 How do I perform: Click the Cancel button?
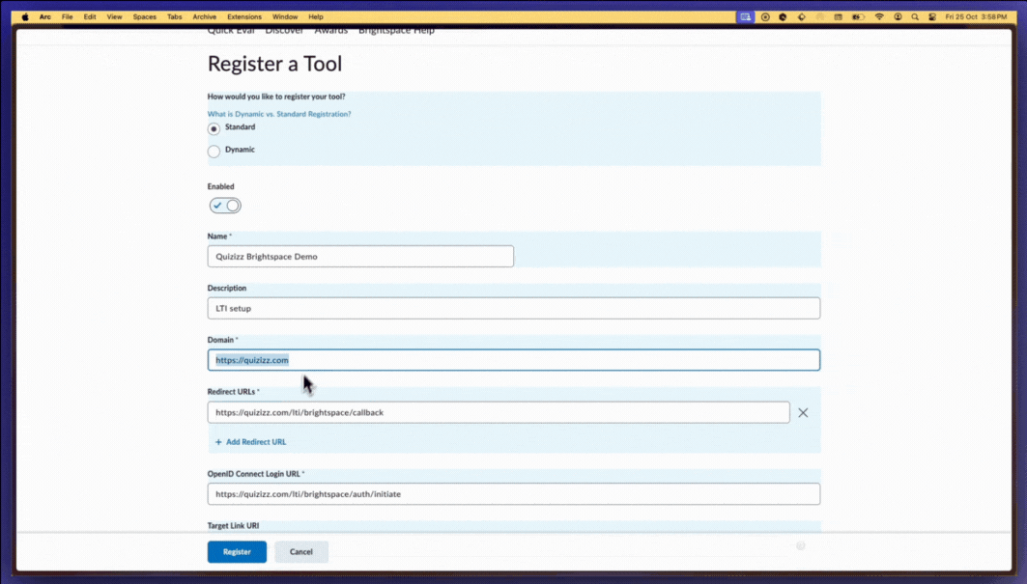coord(301,552)
